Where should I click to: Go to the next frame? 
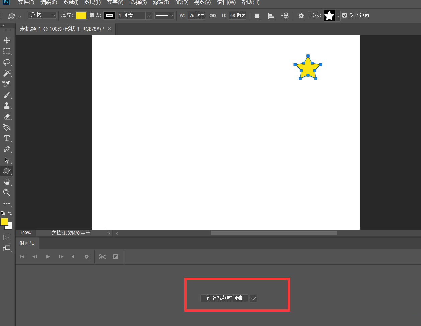[x=61, y=257]
